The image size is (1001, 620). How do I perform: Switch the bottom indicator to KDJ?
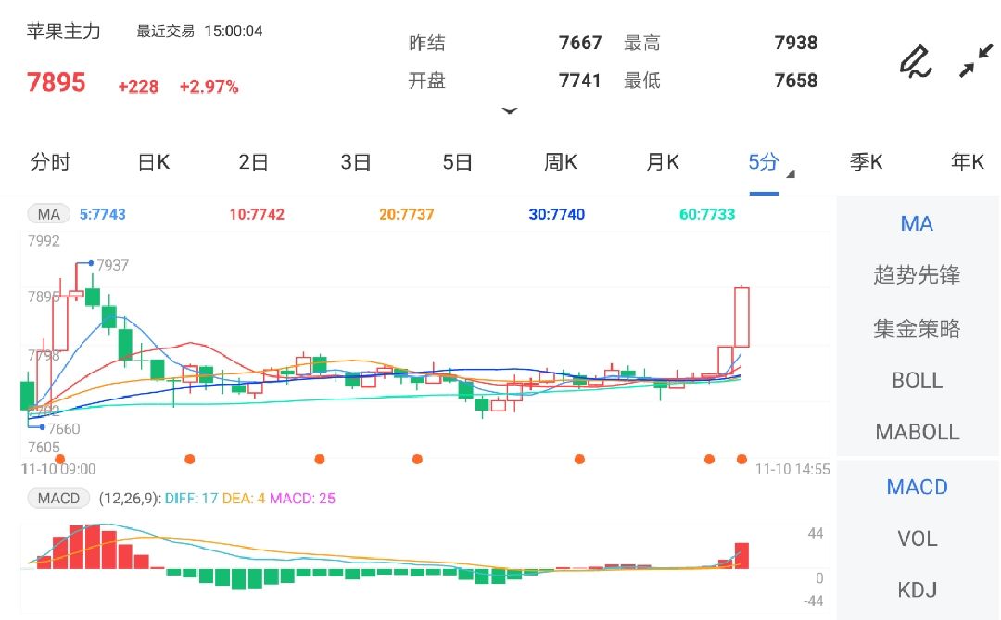[916, 589]
